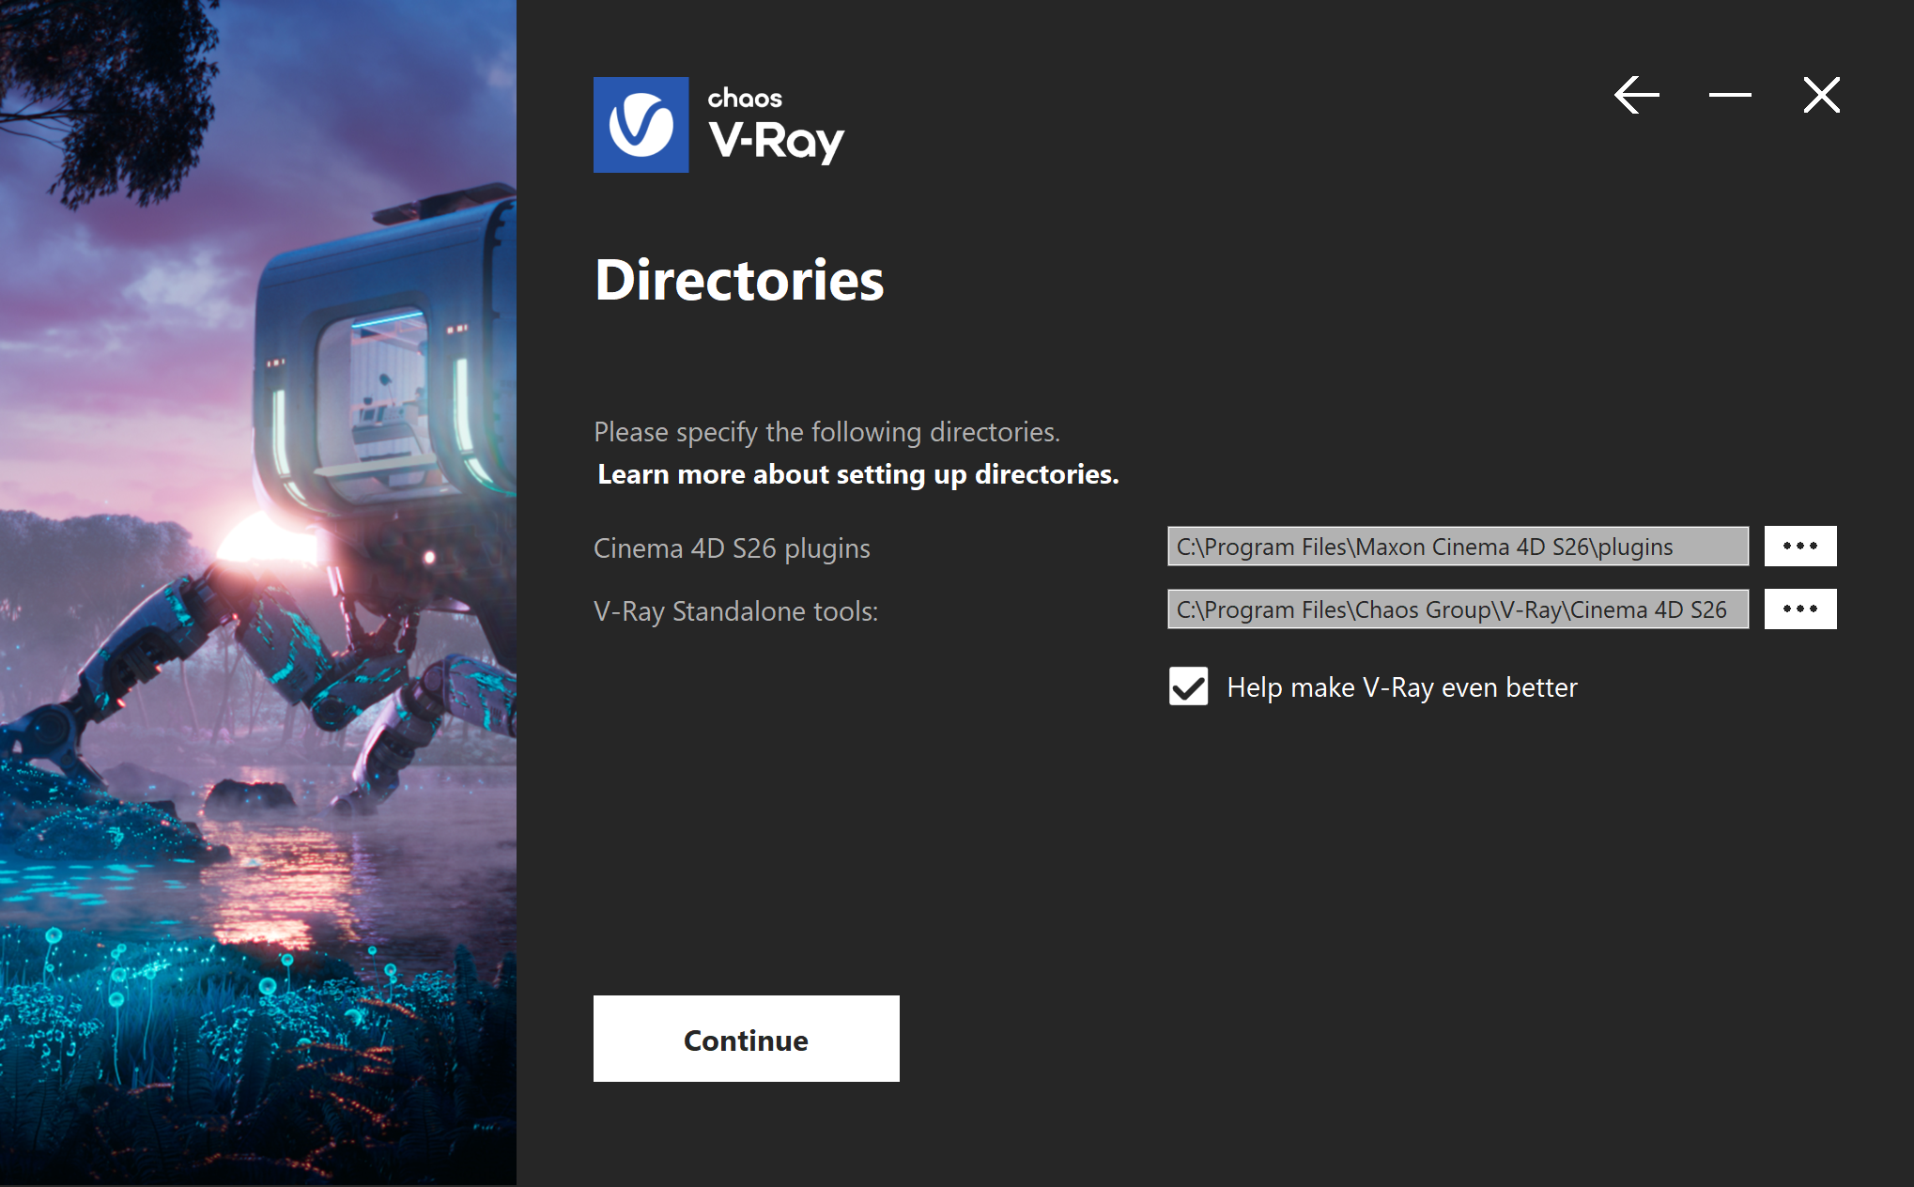The image size is (1914, 1187).
Task: Click the Chaos V-Ray logo icon
Action: coord(641,125)
